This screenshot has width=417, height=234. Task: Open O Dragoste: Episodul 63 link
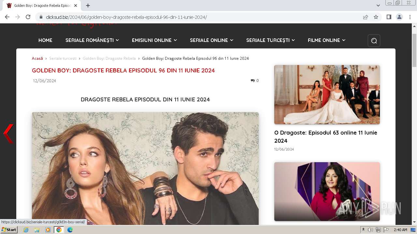tap(326, 136)
